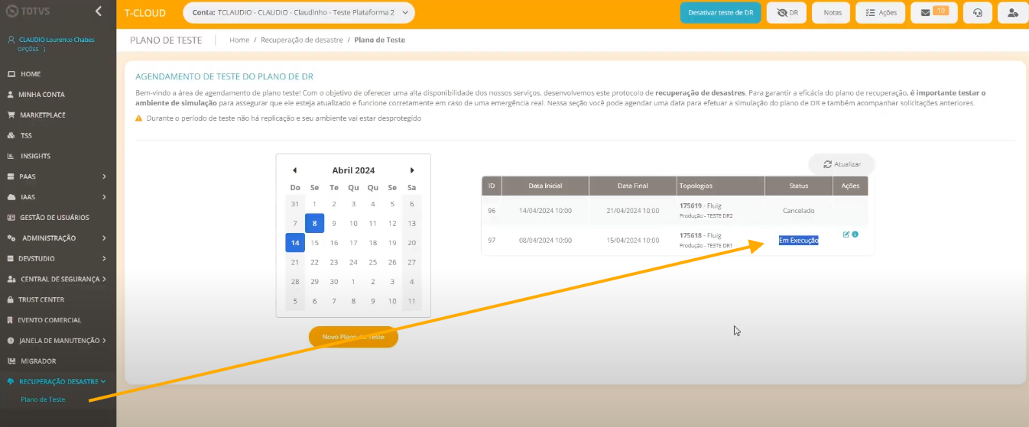Click user options link OPÇÕES
This screenshot has height=427, width=1029.
tap(30, 49)
